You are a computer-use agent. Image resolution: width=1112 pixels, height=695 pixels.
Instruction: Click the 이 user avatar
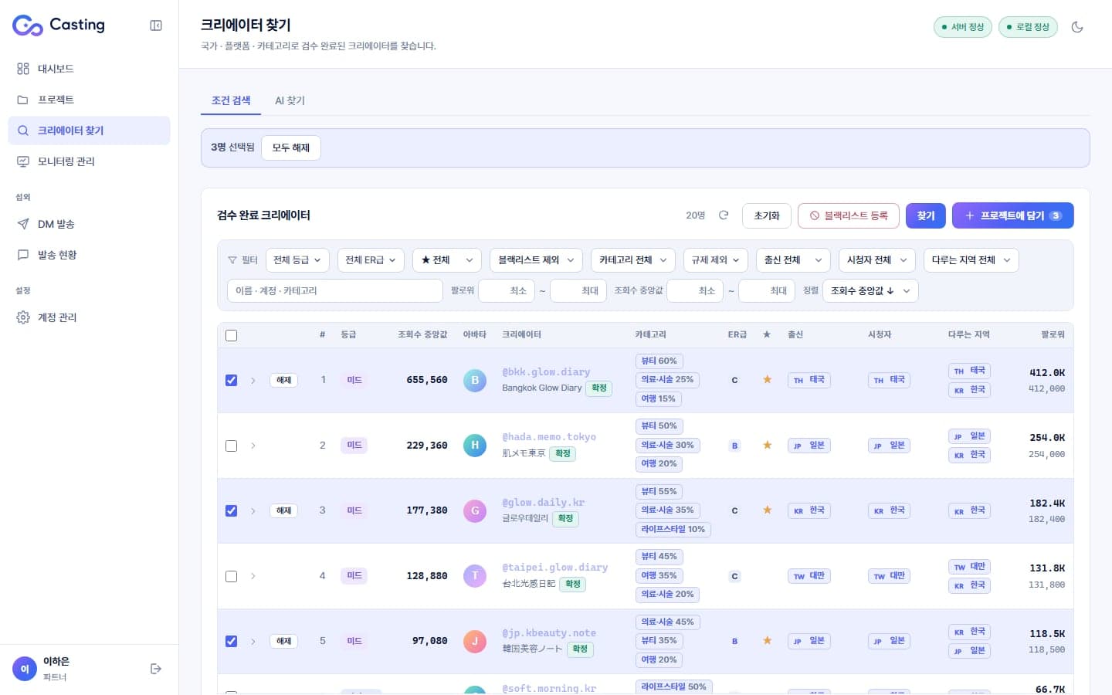point(25,669)
